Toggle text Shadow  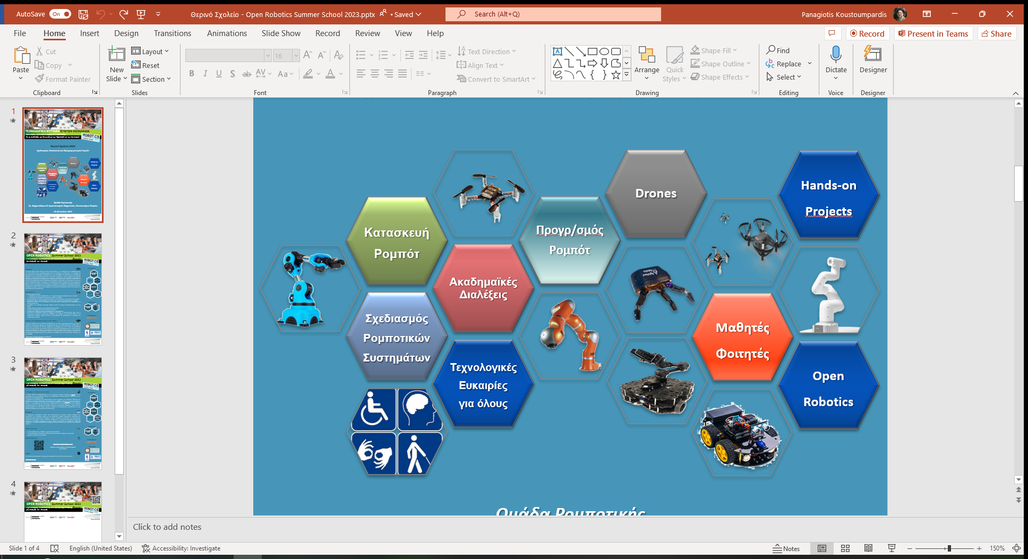coord(233,74)
